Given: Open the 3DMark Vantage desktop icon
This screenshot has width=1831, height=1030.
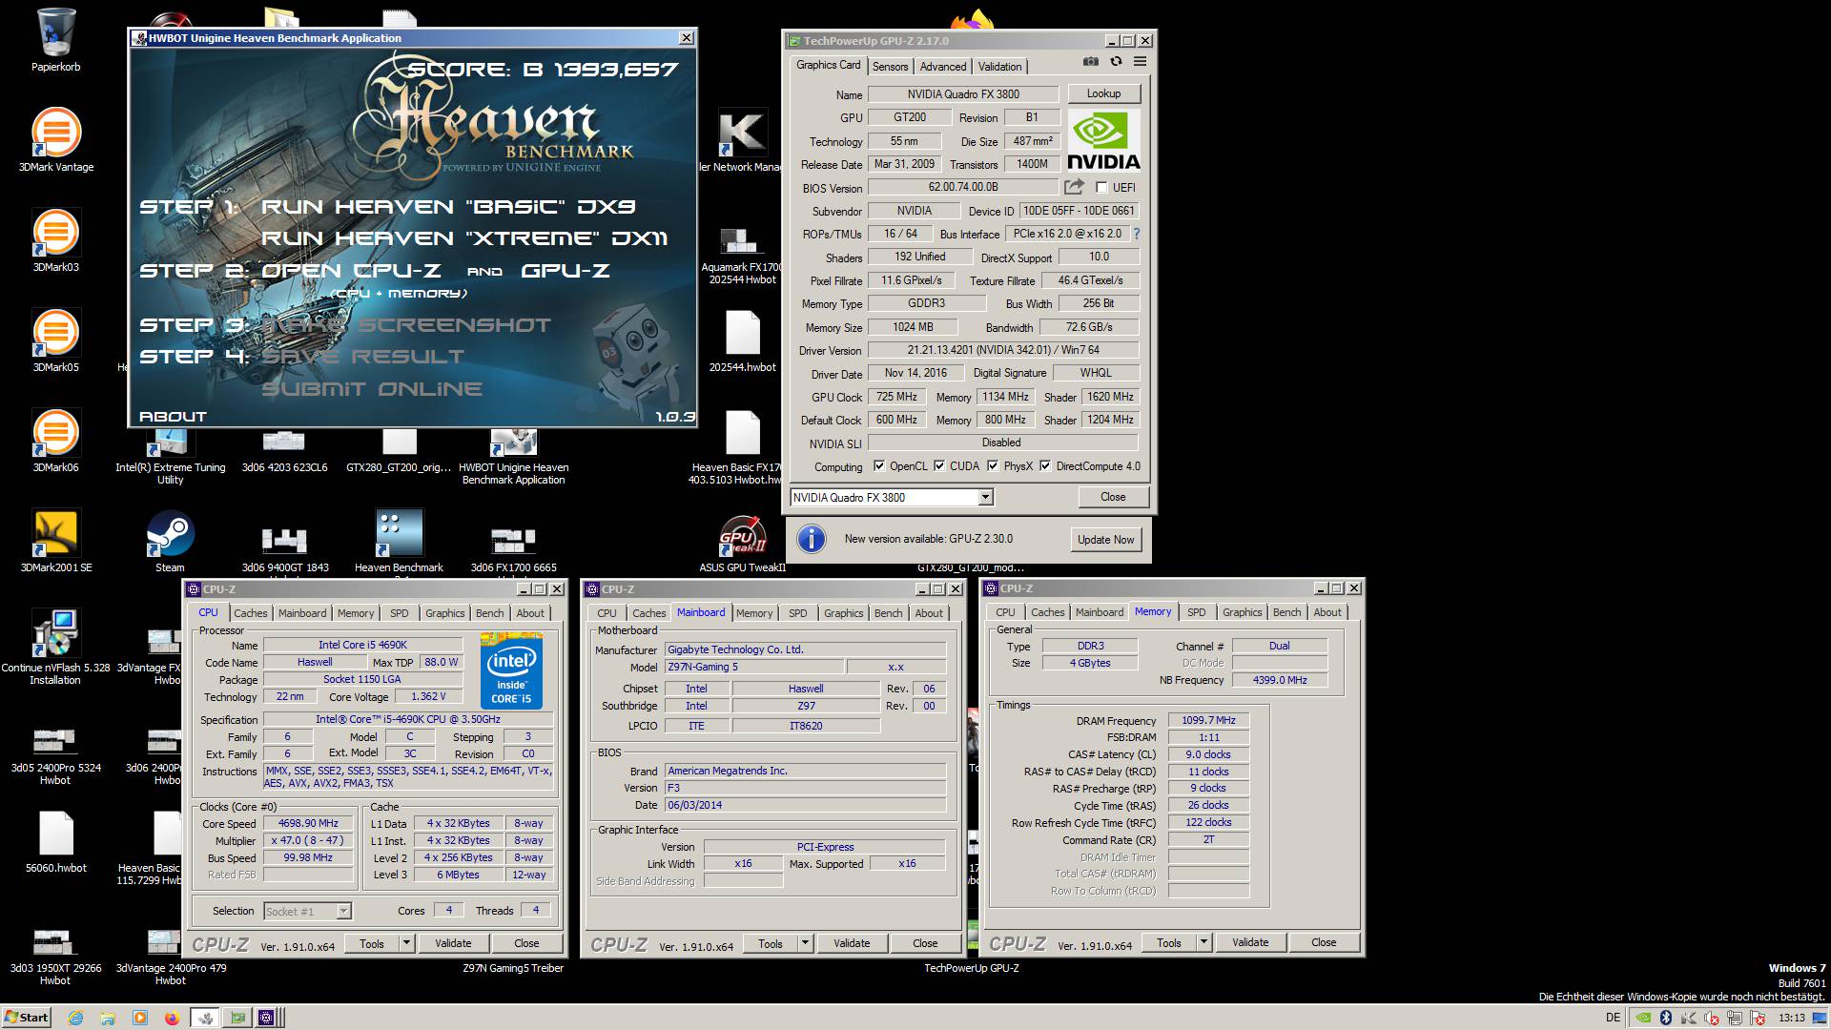Looking at the screenshot, I should 55,140.
